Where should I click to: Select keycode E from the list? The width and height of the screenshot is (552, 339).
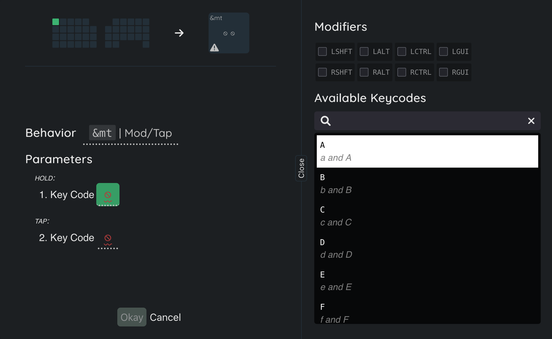pos(427,281)
